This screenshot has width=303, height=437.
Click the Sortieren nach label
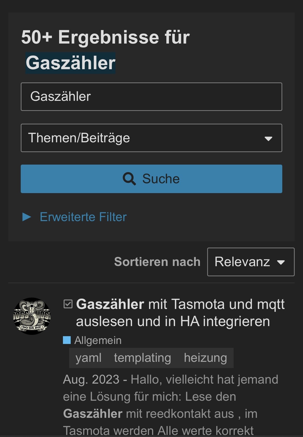157,262
